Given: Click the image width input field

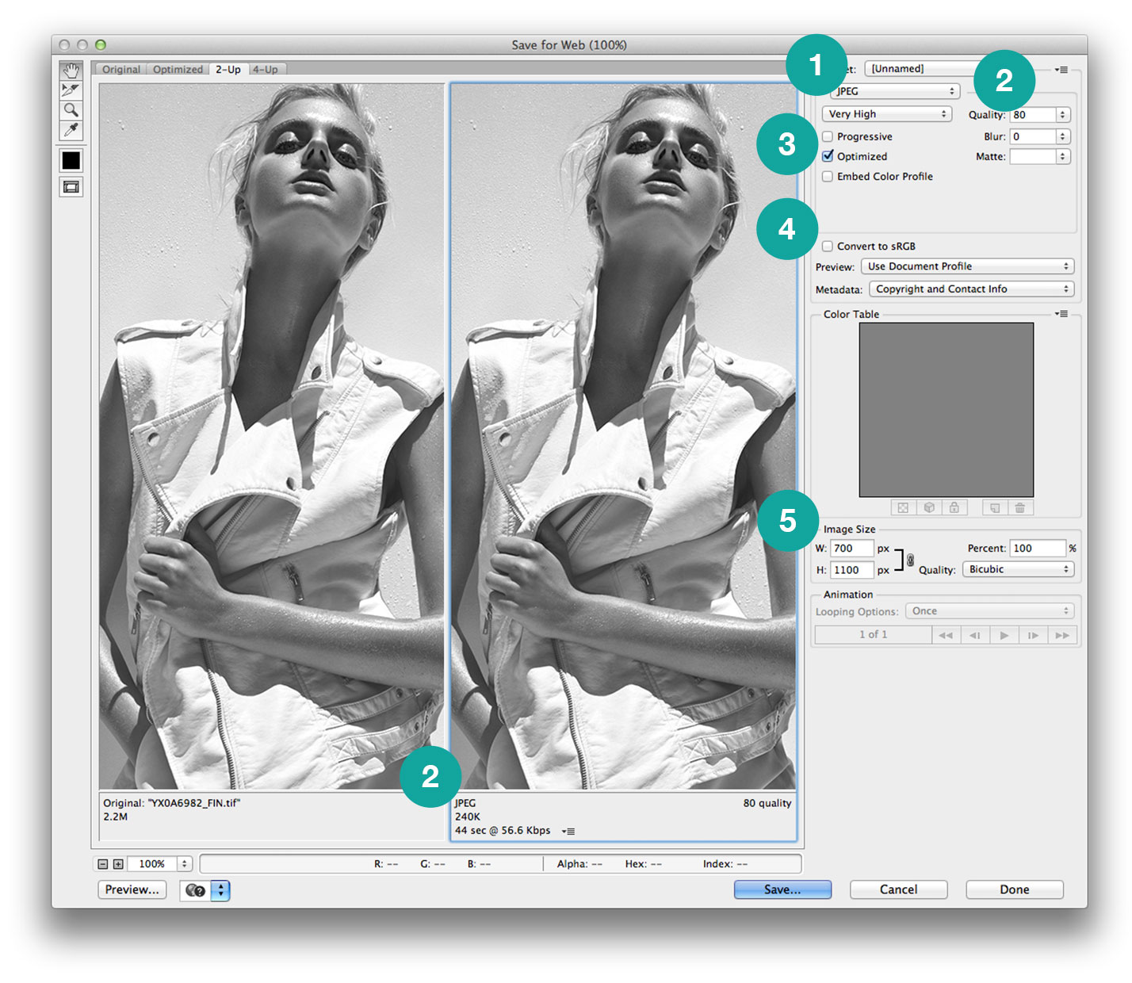Looking at the screenshot, I should click(x=852, y=548).
